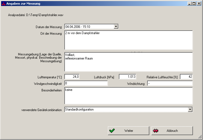Click the verwendete Gerätekombination label
203x140 pixels.
tap(42, 110)
